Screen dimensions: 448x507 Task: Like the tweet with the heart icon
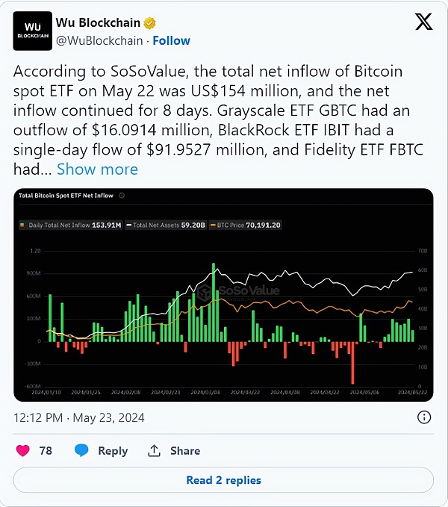click(x=23, y=450)
